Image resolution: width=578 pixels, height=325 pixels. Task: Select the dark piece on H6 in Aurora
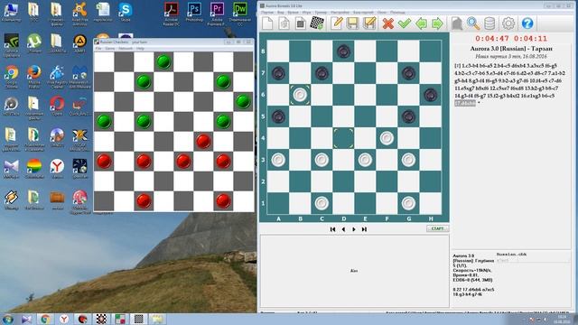coord(430,95)
